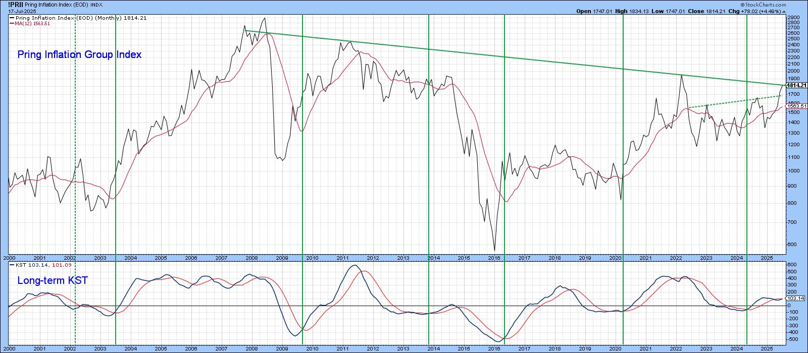Click the 400 label on KST axis
This screenshot has height=353, width=808.
click(791, 278)
